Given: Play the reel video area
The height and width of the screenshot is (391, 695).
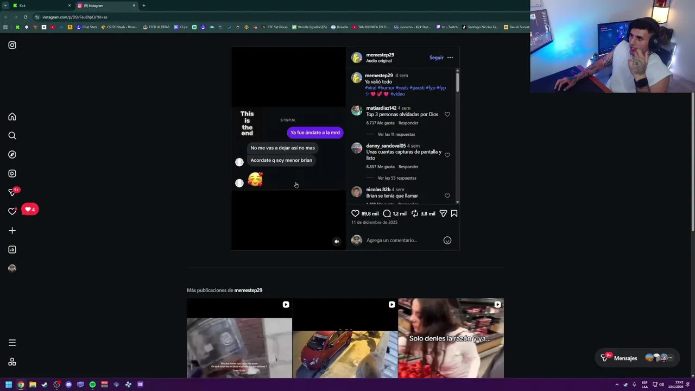Looking at the screenshot, I should (288, 148).
